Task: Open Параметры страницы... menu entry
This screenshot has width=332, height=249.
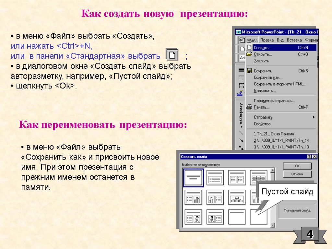Action: click(281, 101)
